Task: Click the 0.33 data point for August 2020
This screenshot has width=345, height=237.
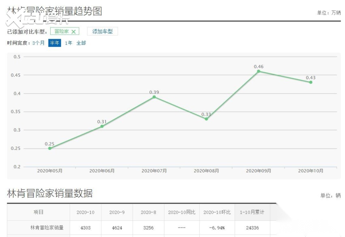Action: [206, 119]
